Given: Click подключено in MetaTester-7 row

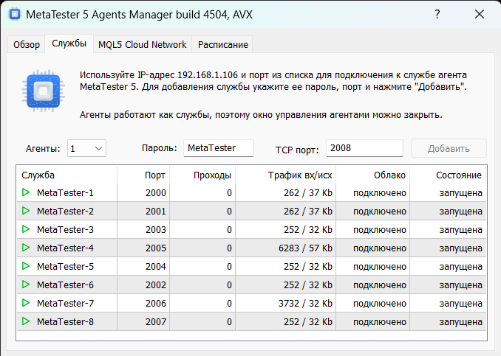Looking at the screenshot, I should click(x=380, y=304).
